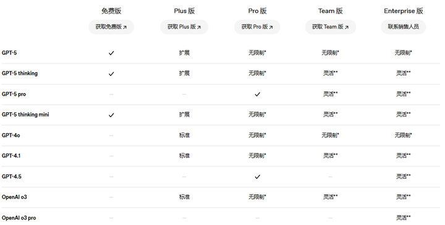Image resolution: width=445 pixels, height=225 pixels.
Task: Click 无限制* in the GPT-4o Team cell
Action: [x=330, y=135]
